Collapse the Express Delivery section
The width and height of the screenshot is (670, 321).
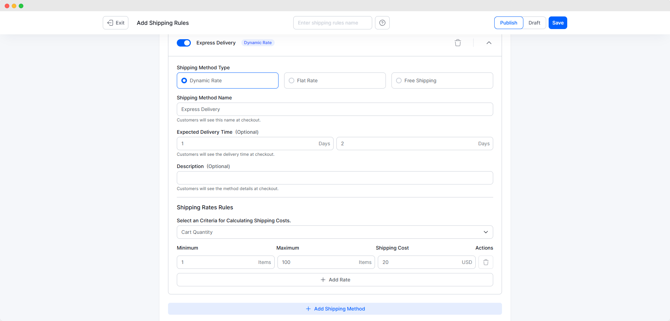[489, 43]
